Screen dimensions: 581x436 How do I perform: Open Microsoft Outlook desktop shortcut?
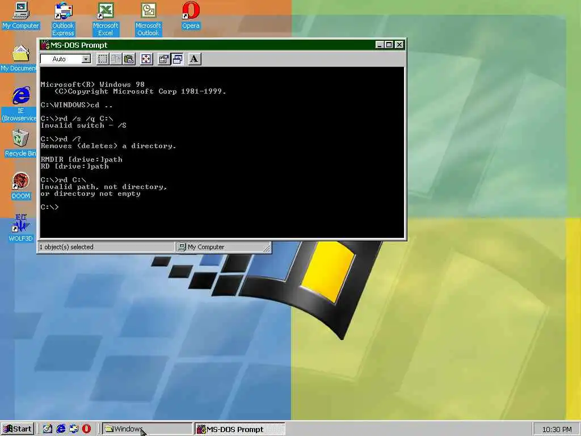(x=148, y=19)
